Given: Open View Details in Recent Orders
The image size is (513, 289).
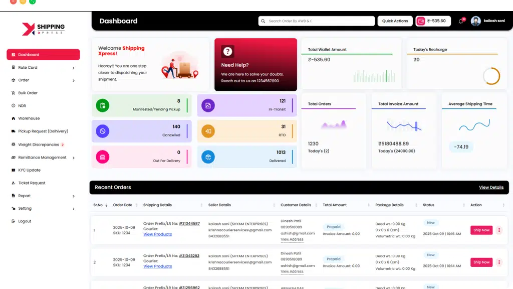Looking at the screenshot, I should coord(491,188).
